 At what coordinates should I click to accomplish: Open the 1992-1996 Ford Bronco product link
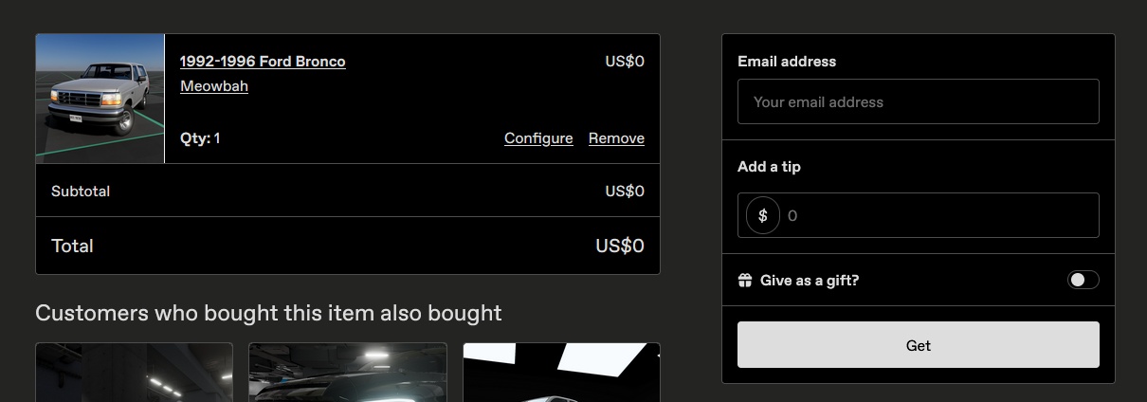(x=263, y=62)
